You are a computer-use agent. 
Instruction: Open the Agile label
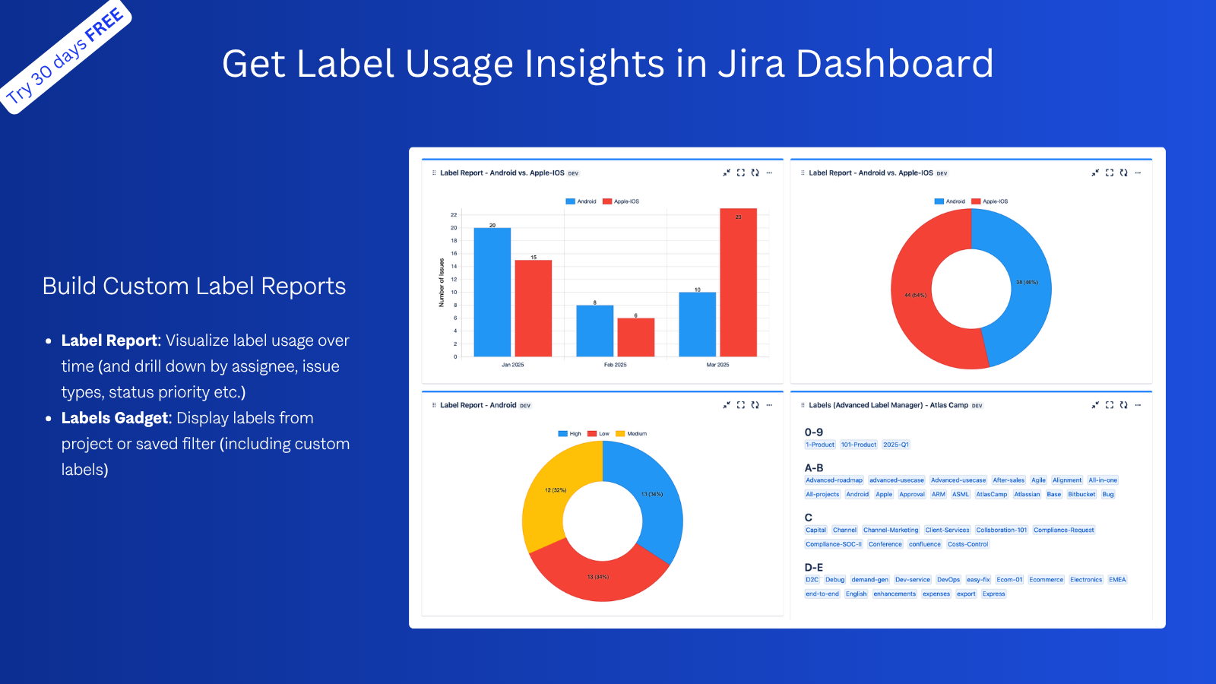coord(1039,480)
